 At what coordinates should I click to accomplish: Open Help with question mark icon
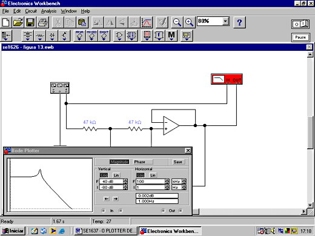click(239, 22)
